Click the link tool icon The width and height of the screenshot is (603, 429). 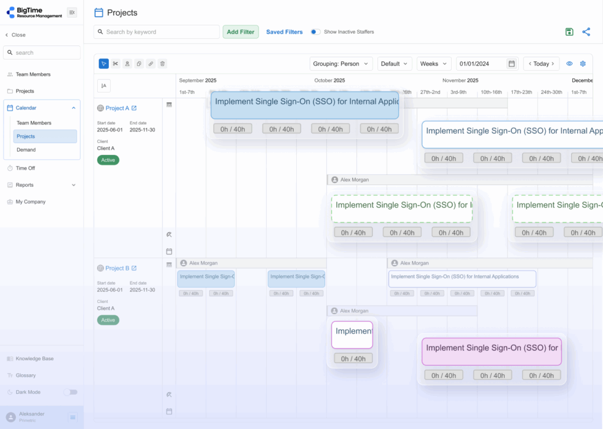151,64
